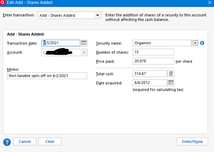Click the 'Total cost:' label
Viewport: 214px width, 152px height.
(105, 74)
